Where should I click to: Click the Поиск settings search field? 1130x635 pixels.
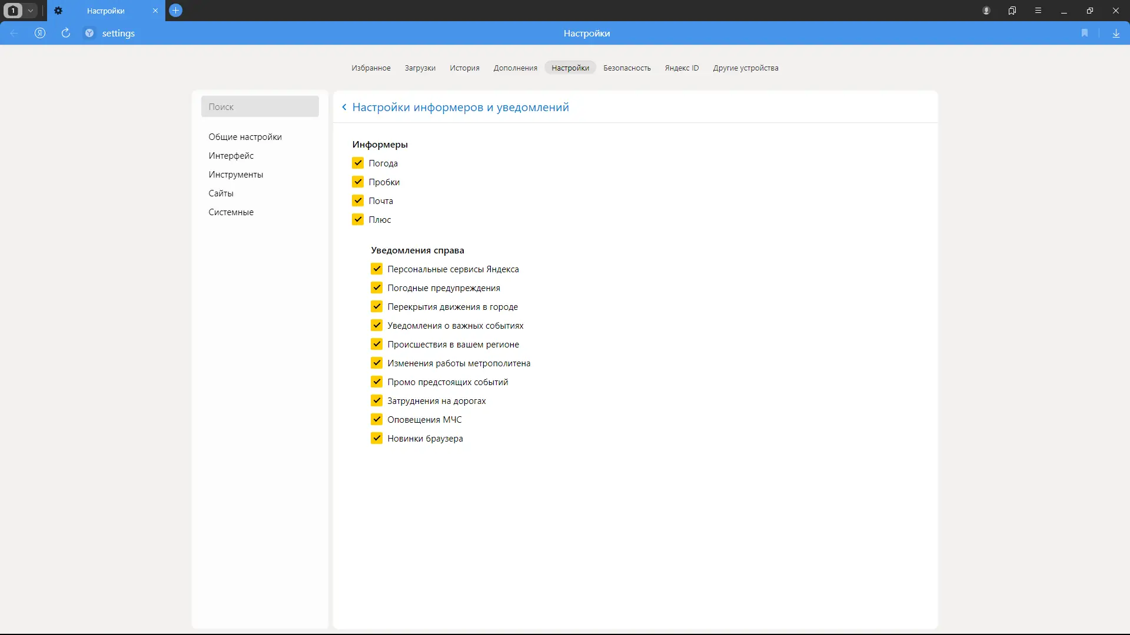point(260,106)
